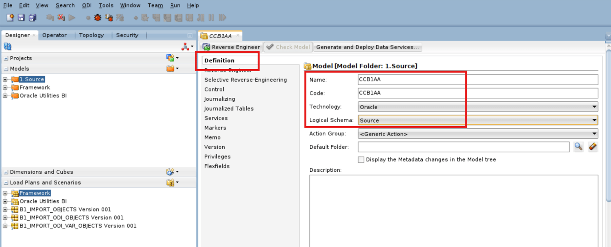Viewport: 611px width, 247px height.
Task: Click the red bug Debug icon
Action: 98,17
